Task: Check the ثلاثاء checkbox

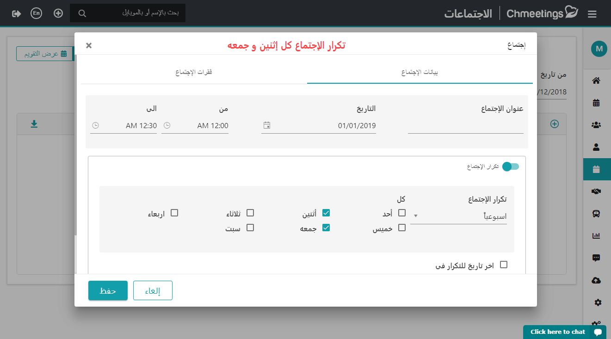Action: [x=250, y=213]
